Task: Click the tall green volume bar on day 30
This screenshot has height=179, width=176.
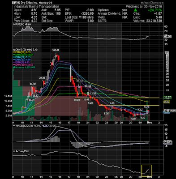Action: click(x=147, y=111)
